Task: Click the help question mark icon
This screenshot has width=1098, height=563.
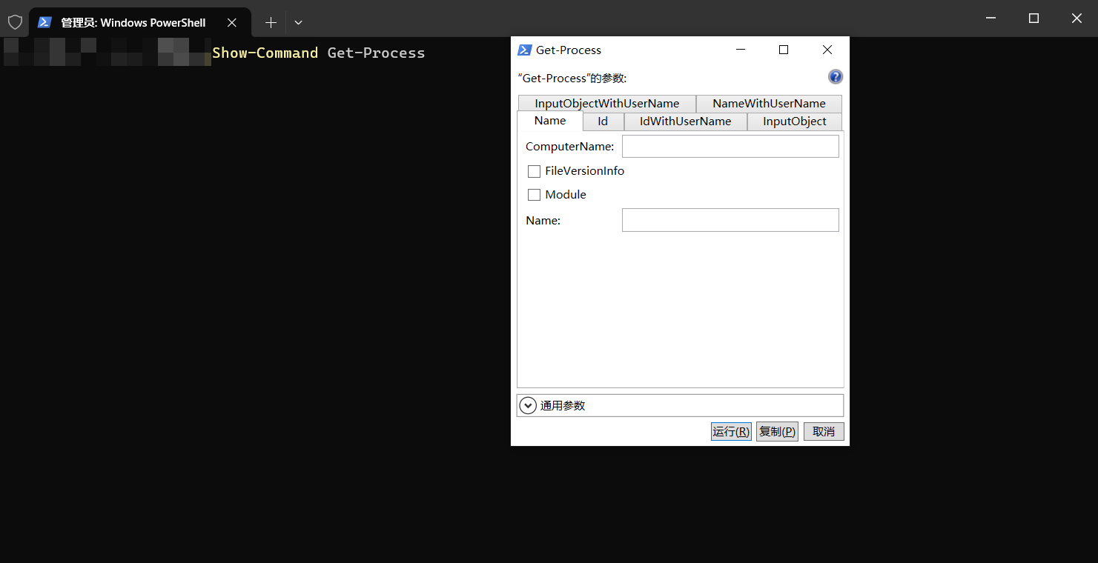Action: click(x=835, y=77)
